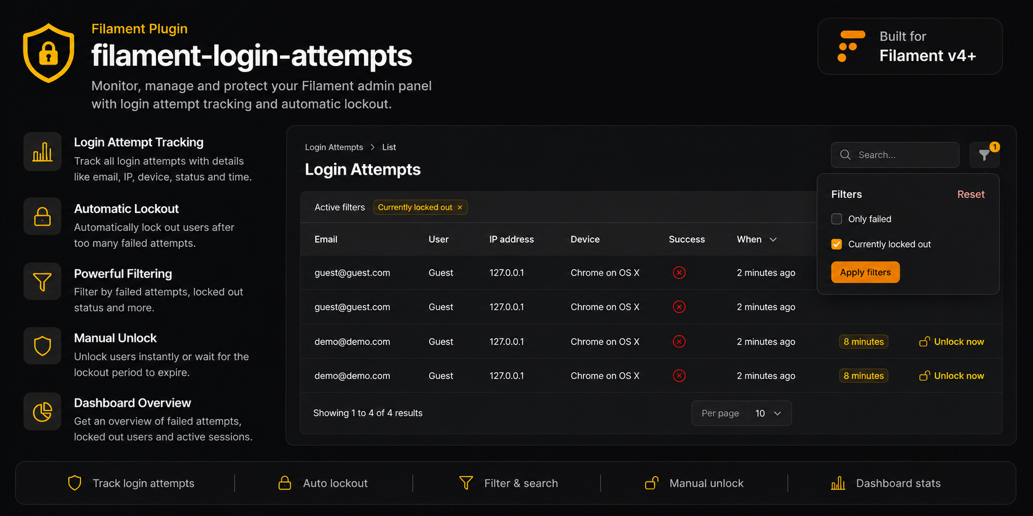The width and height of the screenshot is (1033, 516).
Task: Open the Per page dropdown
Action: (741, 413)
